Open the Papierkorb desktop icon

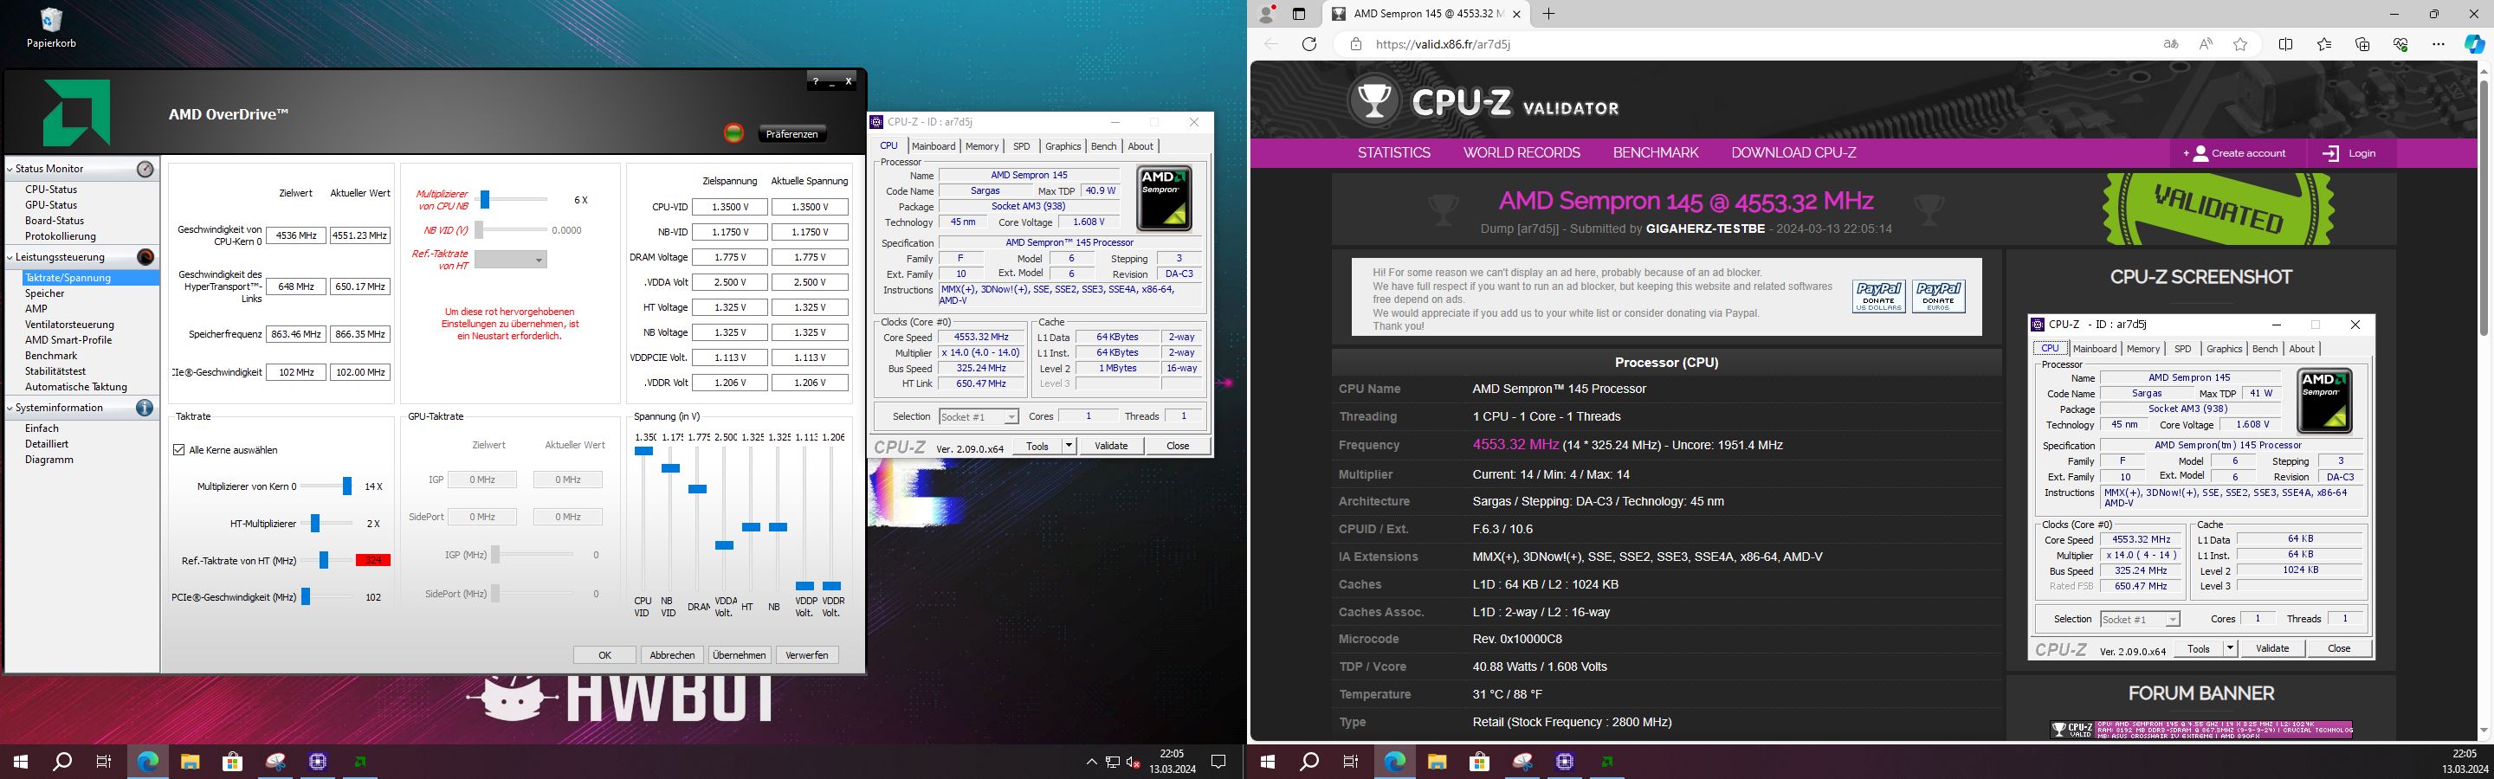point(51,27)
